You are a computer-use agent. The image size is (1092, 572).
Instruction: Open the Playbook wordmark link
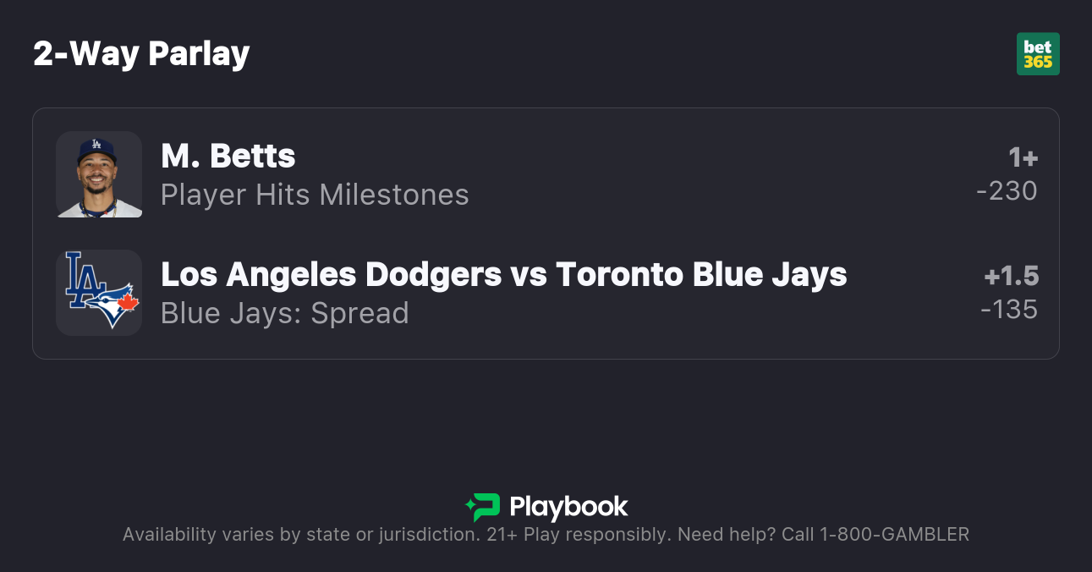[x=568, y=507]
